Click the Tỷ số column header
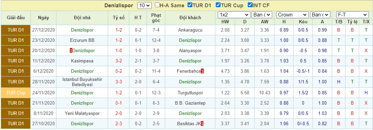 click(119, 18)
